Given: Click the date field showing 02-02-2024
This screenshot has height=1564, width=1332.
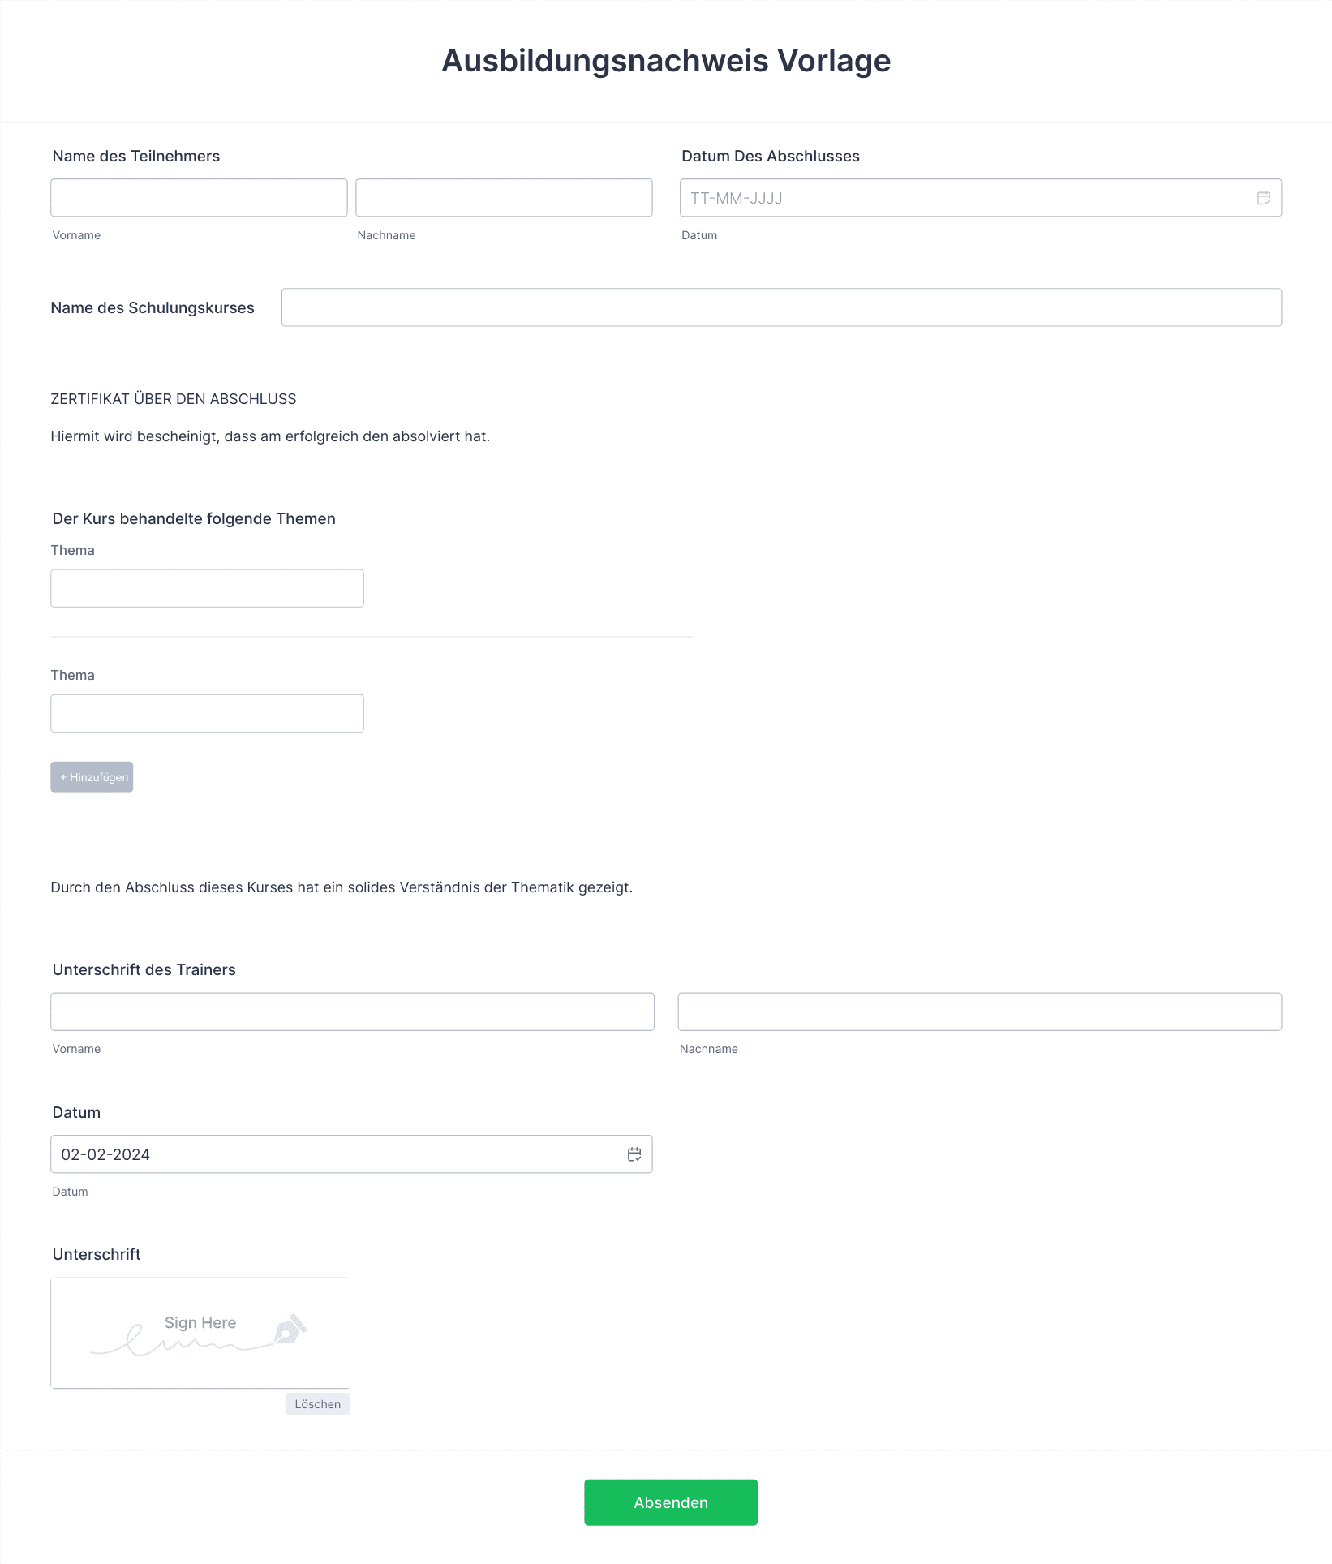Looking at the screenshot, I should (351, 1154).
